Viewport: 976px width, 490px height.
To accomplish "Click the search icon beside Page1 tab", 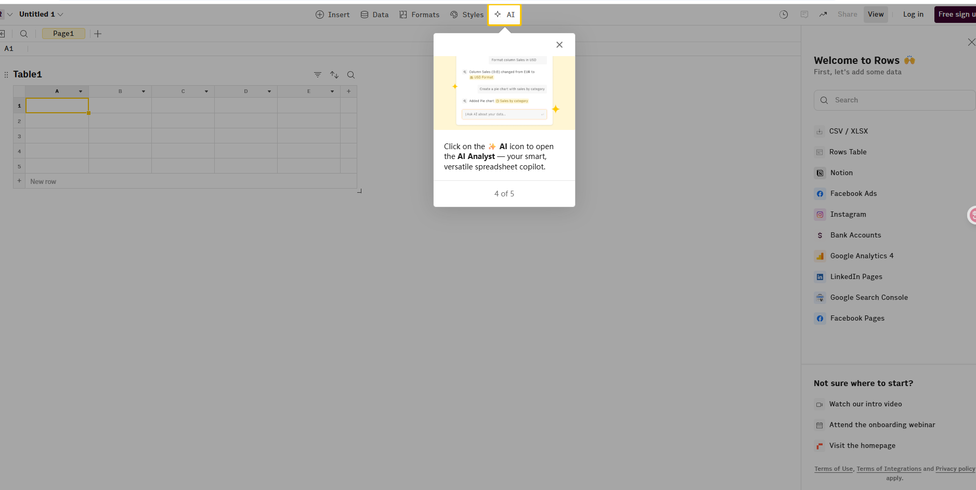I will pyautogui.click(x=24, y=34).
